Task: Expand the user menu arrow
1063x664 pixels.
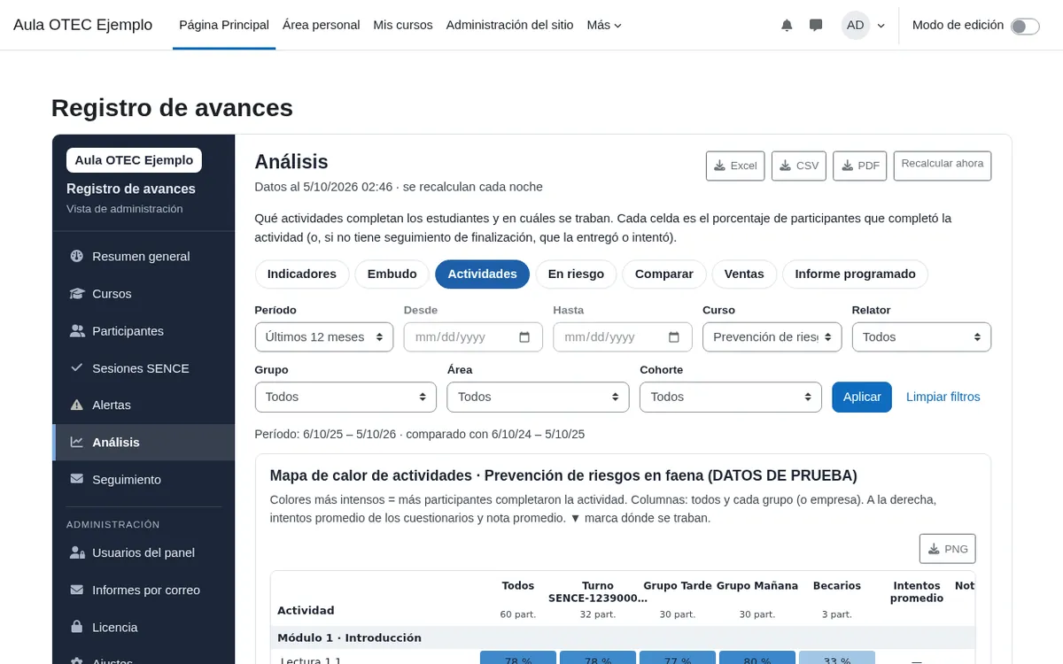Action: (881, 26)
